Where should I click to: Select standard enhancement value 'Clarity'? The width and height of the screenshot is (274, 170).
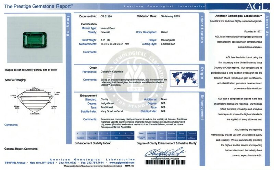[x=104, y=99]
